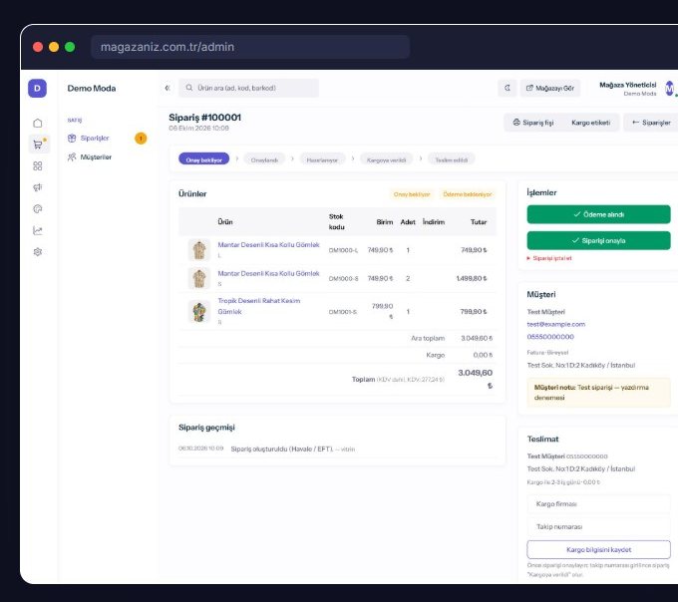Click the Kargo bilgisini kaydet button
The height and width of the screenshot is (602, 678).
pyautogui.click(x=598, y=550)
